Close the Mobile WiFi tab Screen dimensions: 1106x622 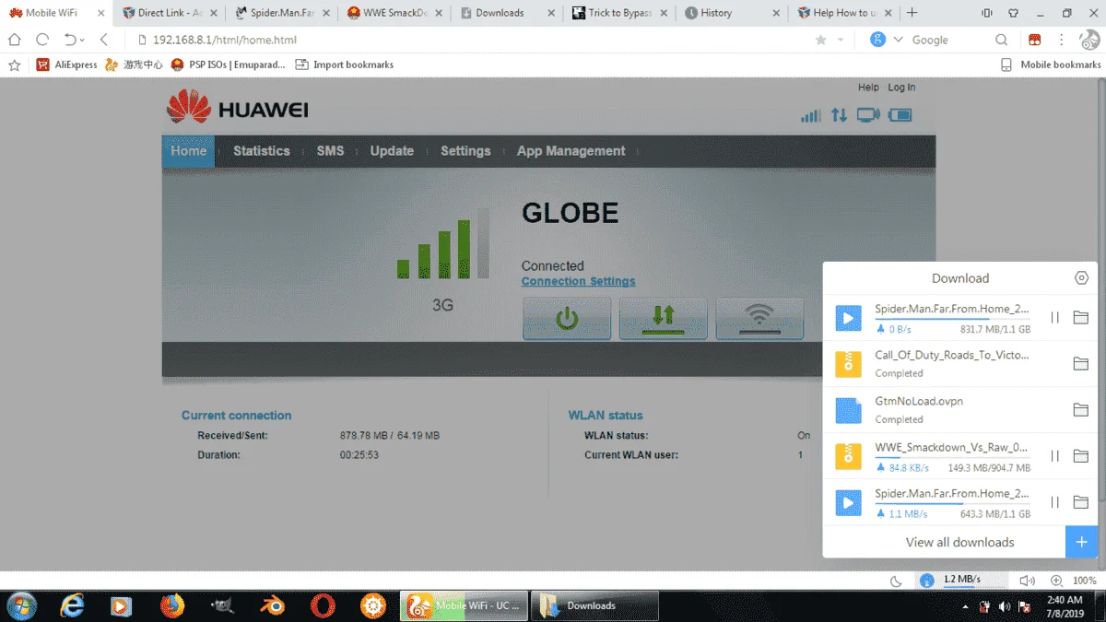(x=101, y=13)
